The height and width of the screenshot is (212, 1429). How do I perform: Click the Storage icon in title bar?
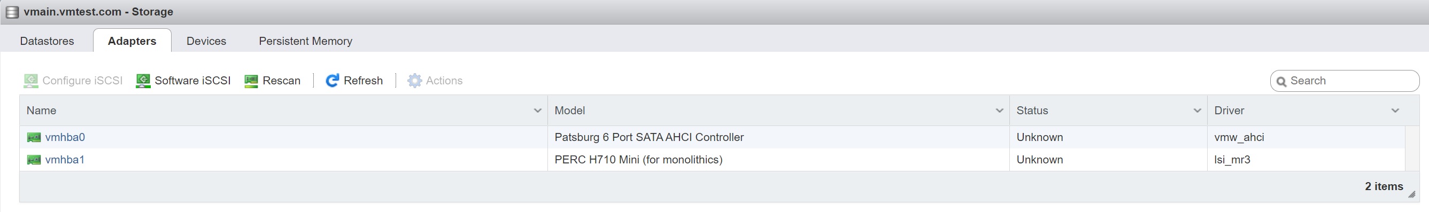pyautogui.click(x=12, y=12)
